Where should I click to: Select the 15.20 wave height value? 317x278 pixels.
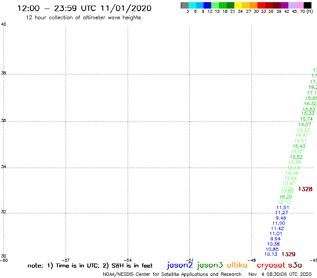pyautogui.click(x=286, y=197)
